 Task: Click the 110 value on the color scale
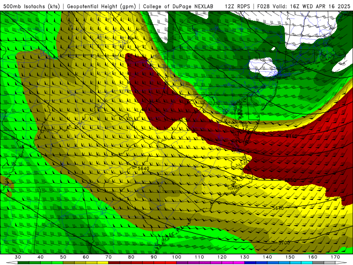pyautogui.click(x=199, y=257)
